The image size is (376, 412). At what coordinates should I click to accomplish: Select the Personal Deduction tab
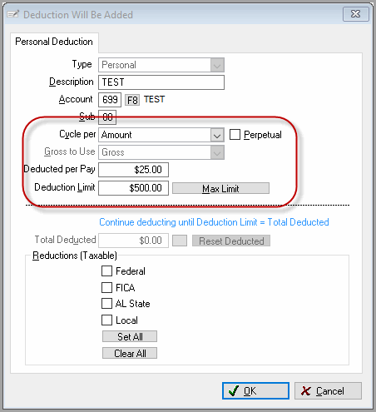[x=54, y=42]
